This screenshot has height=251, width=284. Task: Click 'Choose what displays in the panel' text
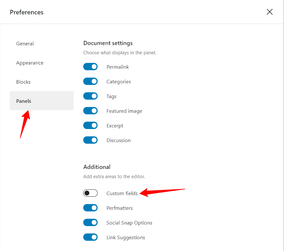(120, 53)
